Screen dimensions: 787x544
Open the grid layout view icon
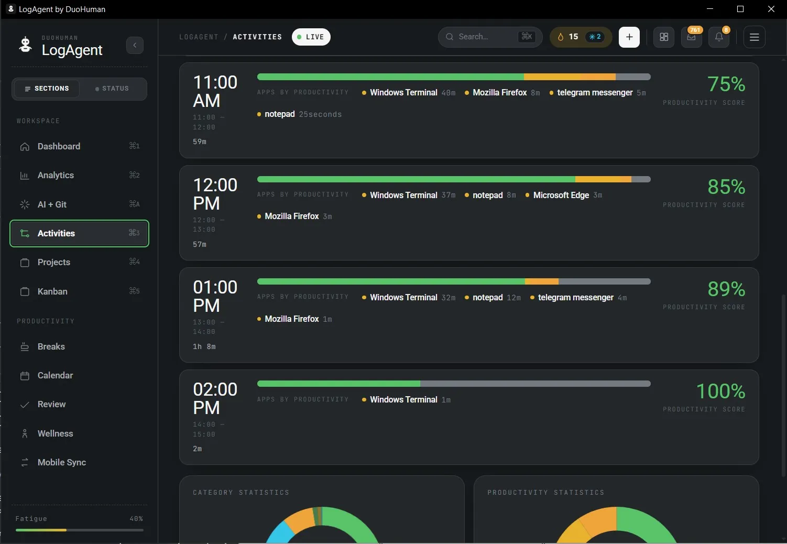click(664, 37)
